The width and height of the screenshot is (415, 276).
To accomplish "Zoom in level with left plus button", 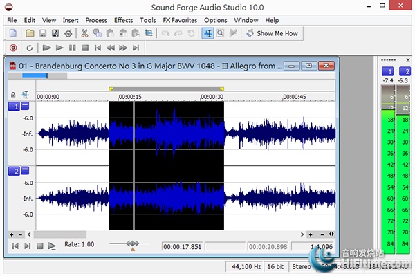I will tap(12, 234).
